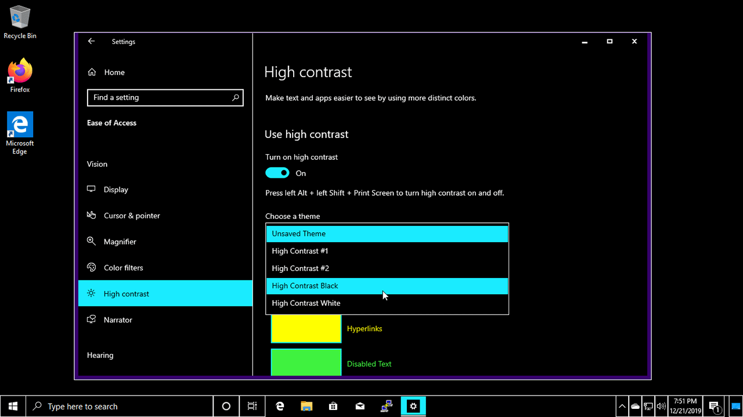Select the Firefox desktop shortcut

[20, 75]
